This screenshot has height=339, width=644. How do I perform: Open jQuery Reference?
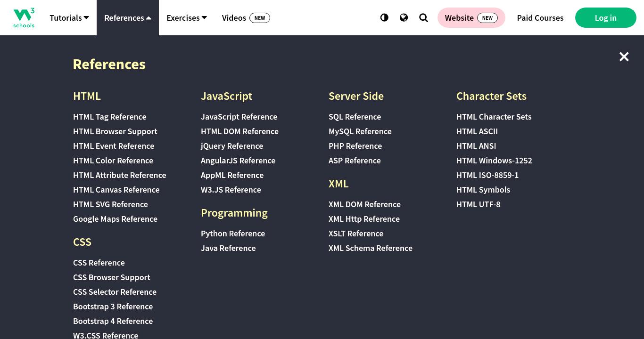232,146
